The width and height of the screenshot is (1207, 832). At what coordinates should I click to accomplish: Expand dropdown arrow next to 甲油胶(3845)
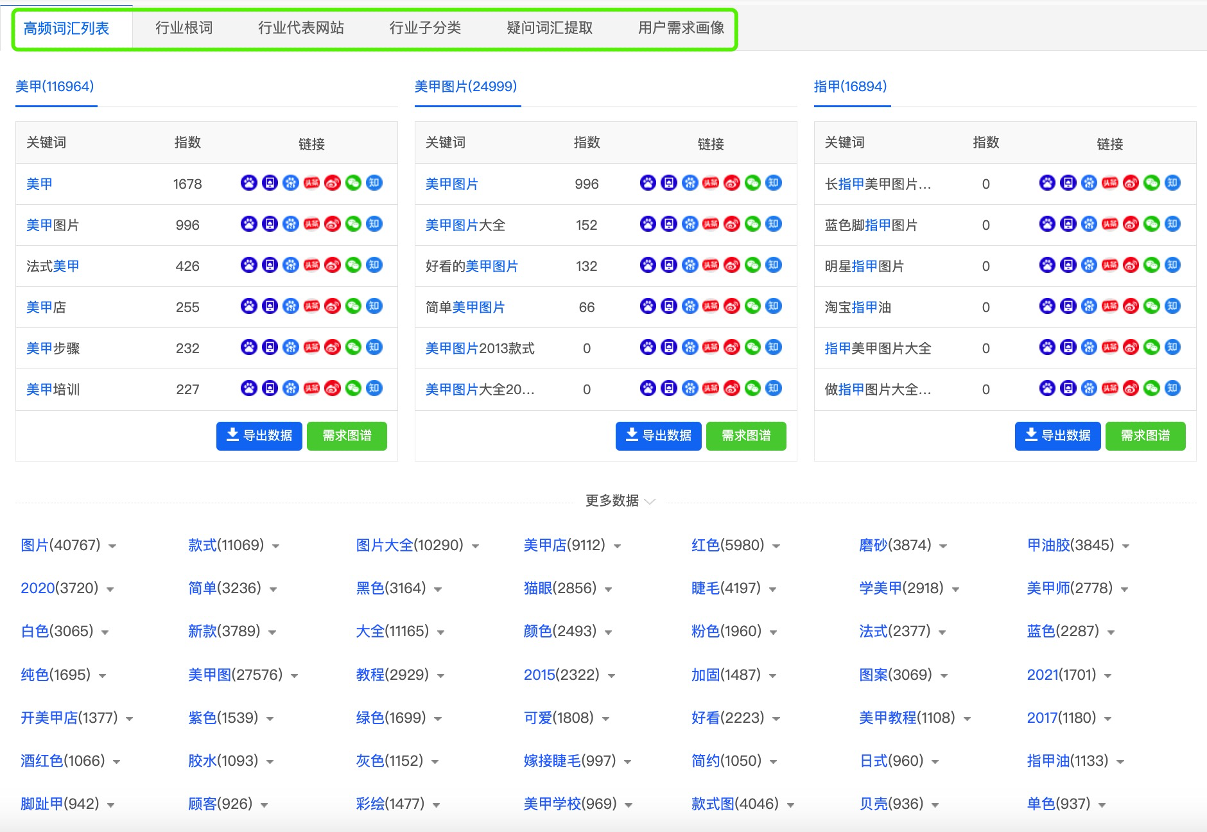coord(1125,546)
